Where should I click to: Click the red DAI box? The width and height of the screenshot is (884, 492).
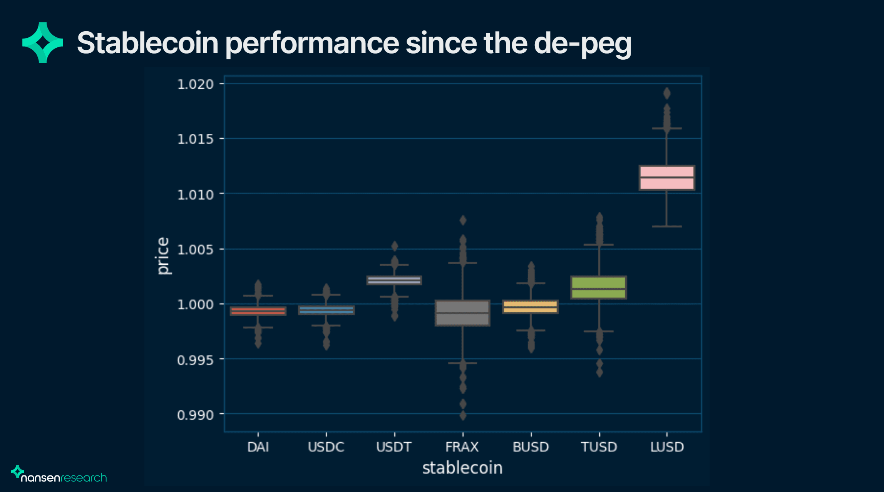[x=258, y=311]
